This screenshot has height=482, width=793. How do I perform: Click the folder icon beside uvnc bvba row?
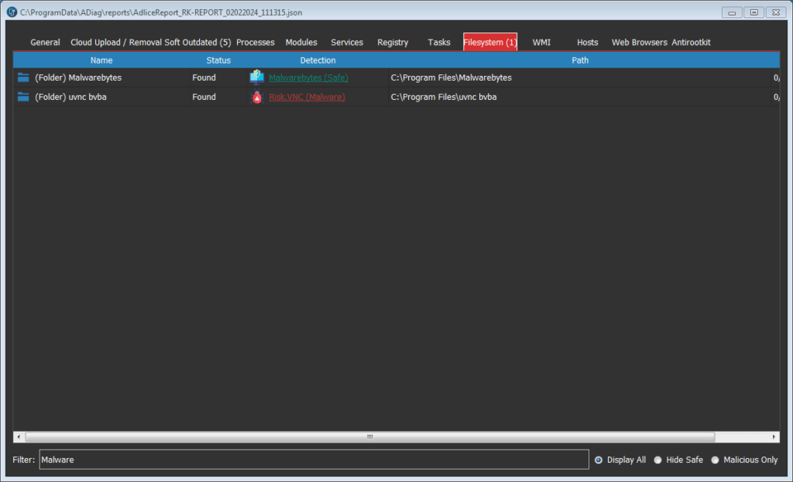point(23,97)
